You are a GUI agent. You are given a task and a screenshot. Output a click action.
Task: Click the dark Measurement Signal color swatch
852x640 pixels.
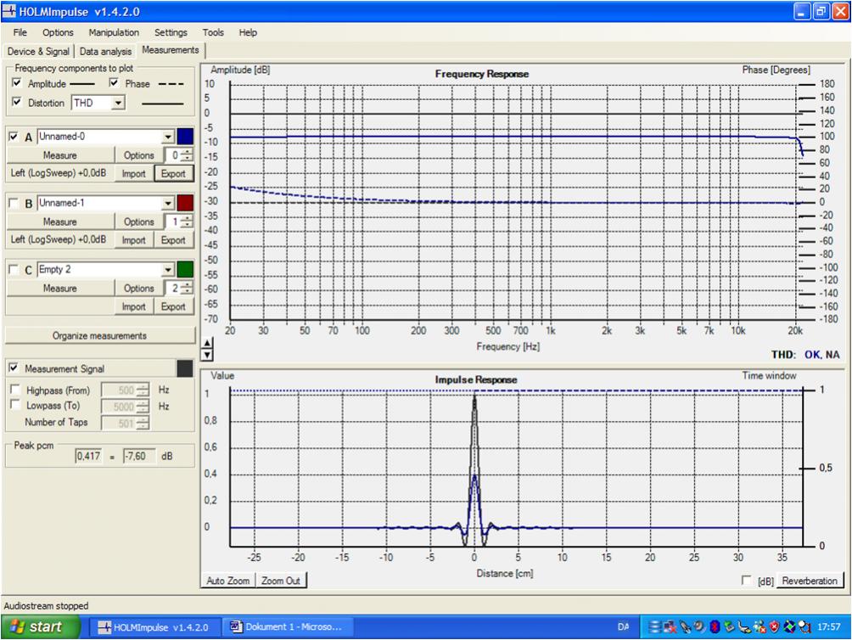[x=185, y=368]
